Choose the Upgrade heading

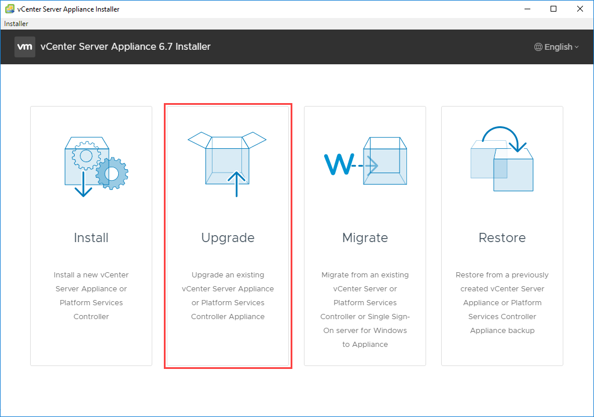(x=228, y=238)
